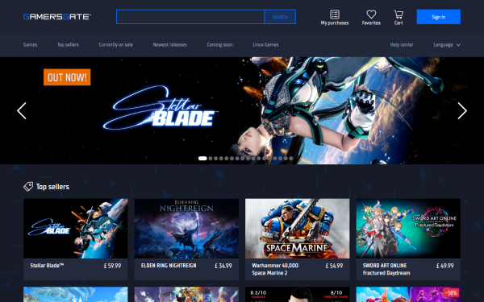
Task: Open the Stellar Blade hero banner
Action: [x=242, y=110]
